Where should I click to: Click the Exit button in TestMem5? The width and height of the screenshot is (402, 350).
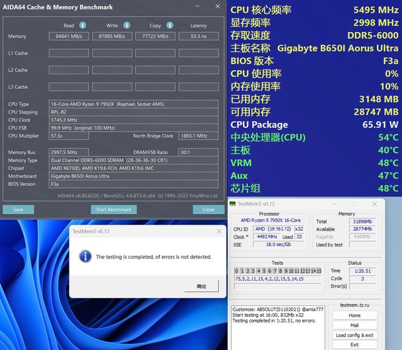tap(354, 345)
